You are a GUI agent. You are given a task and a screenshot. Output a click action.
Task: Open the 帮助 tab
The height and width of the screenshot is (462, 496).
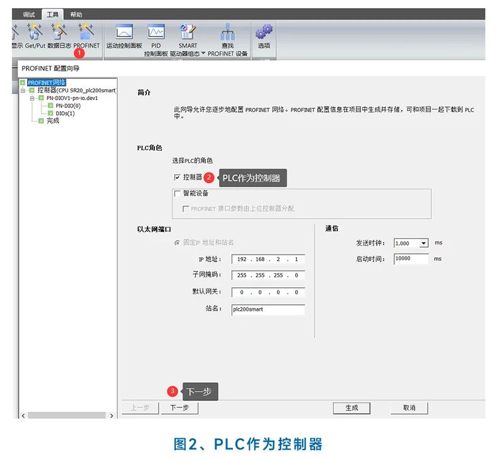pyautogui.click(x=76, y=14)
